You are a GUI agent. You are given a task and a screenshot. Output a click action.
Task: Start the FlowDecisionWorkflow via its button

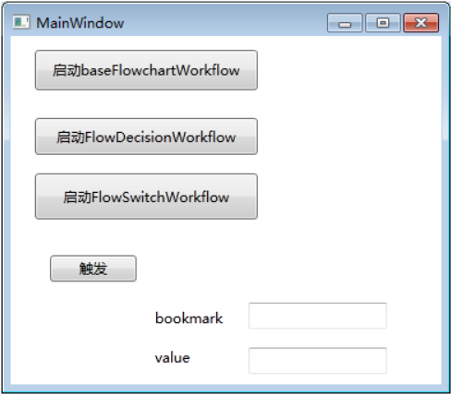pyautogui.click(x=146, y=137)
